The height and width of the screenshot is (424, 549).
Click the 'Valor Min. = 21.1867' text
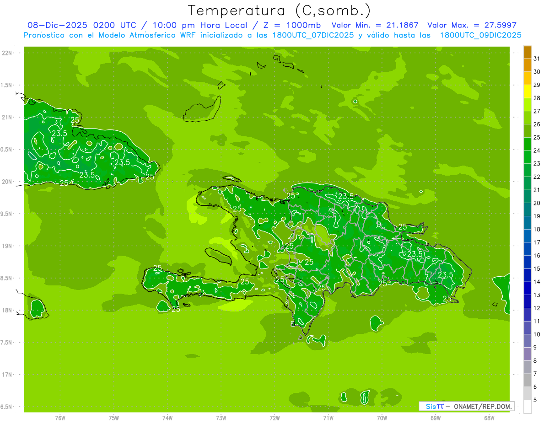[x=375, y=25]
